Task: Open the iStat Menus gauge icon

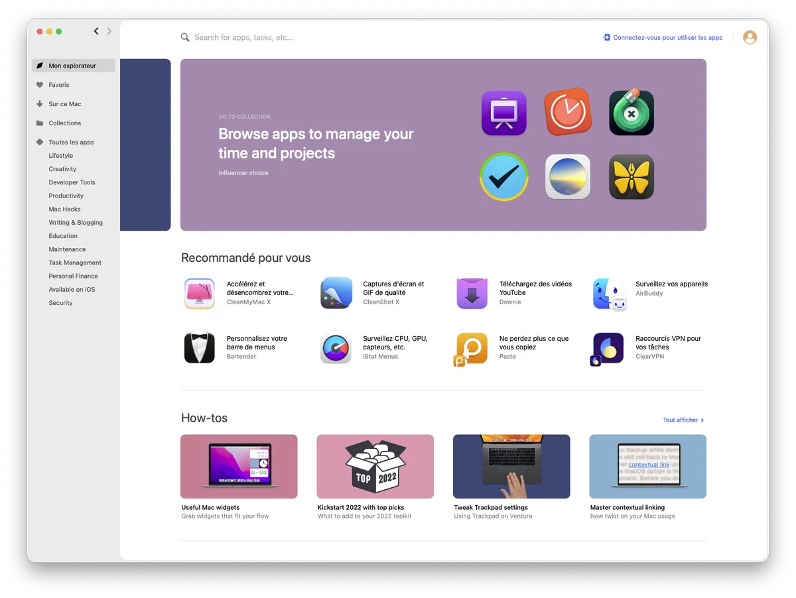Action: (336, 348)
